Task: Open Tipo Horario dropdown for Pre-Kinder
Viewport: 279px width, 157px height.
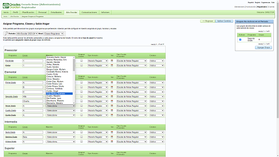Action: (98, 61)
